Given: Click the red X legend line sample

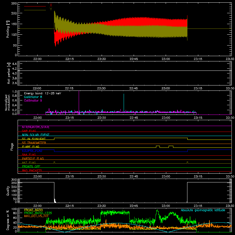Looking at the screenshot, I should coord(35,6).
